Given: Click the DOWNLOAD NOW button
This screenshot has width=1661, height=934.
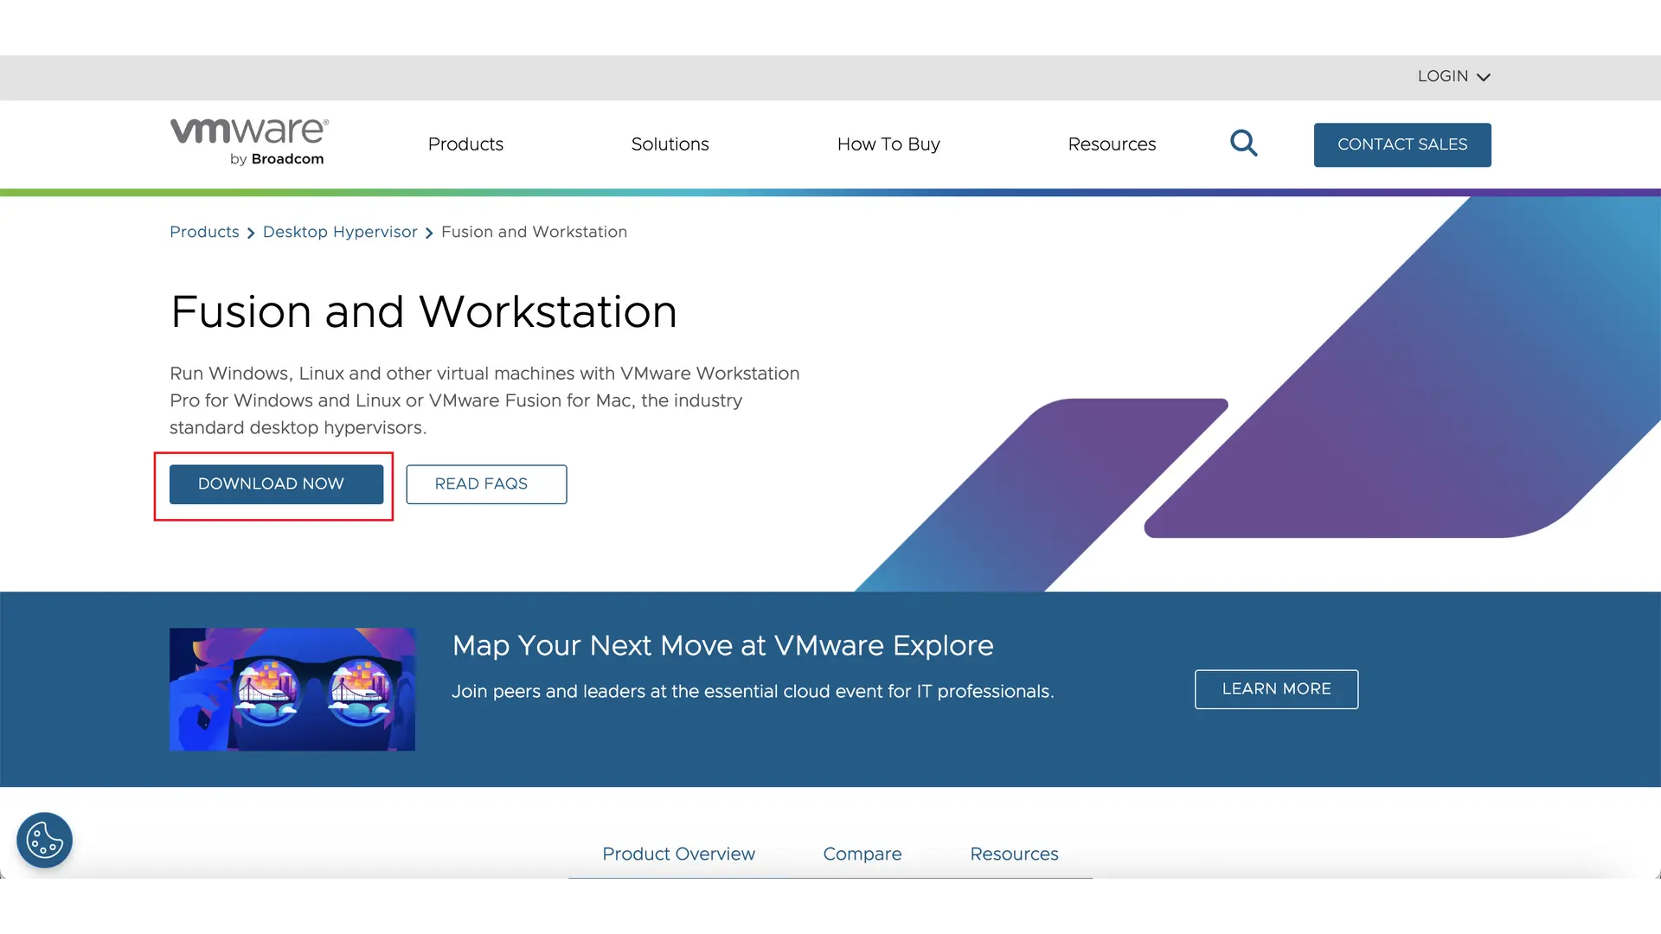Looking at the screenshot, I should [x=276, y=484].
